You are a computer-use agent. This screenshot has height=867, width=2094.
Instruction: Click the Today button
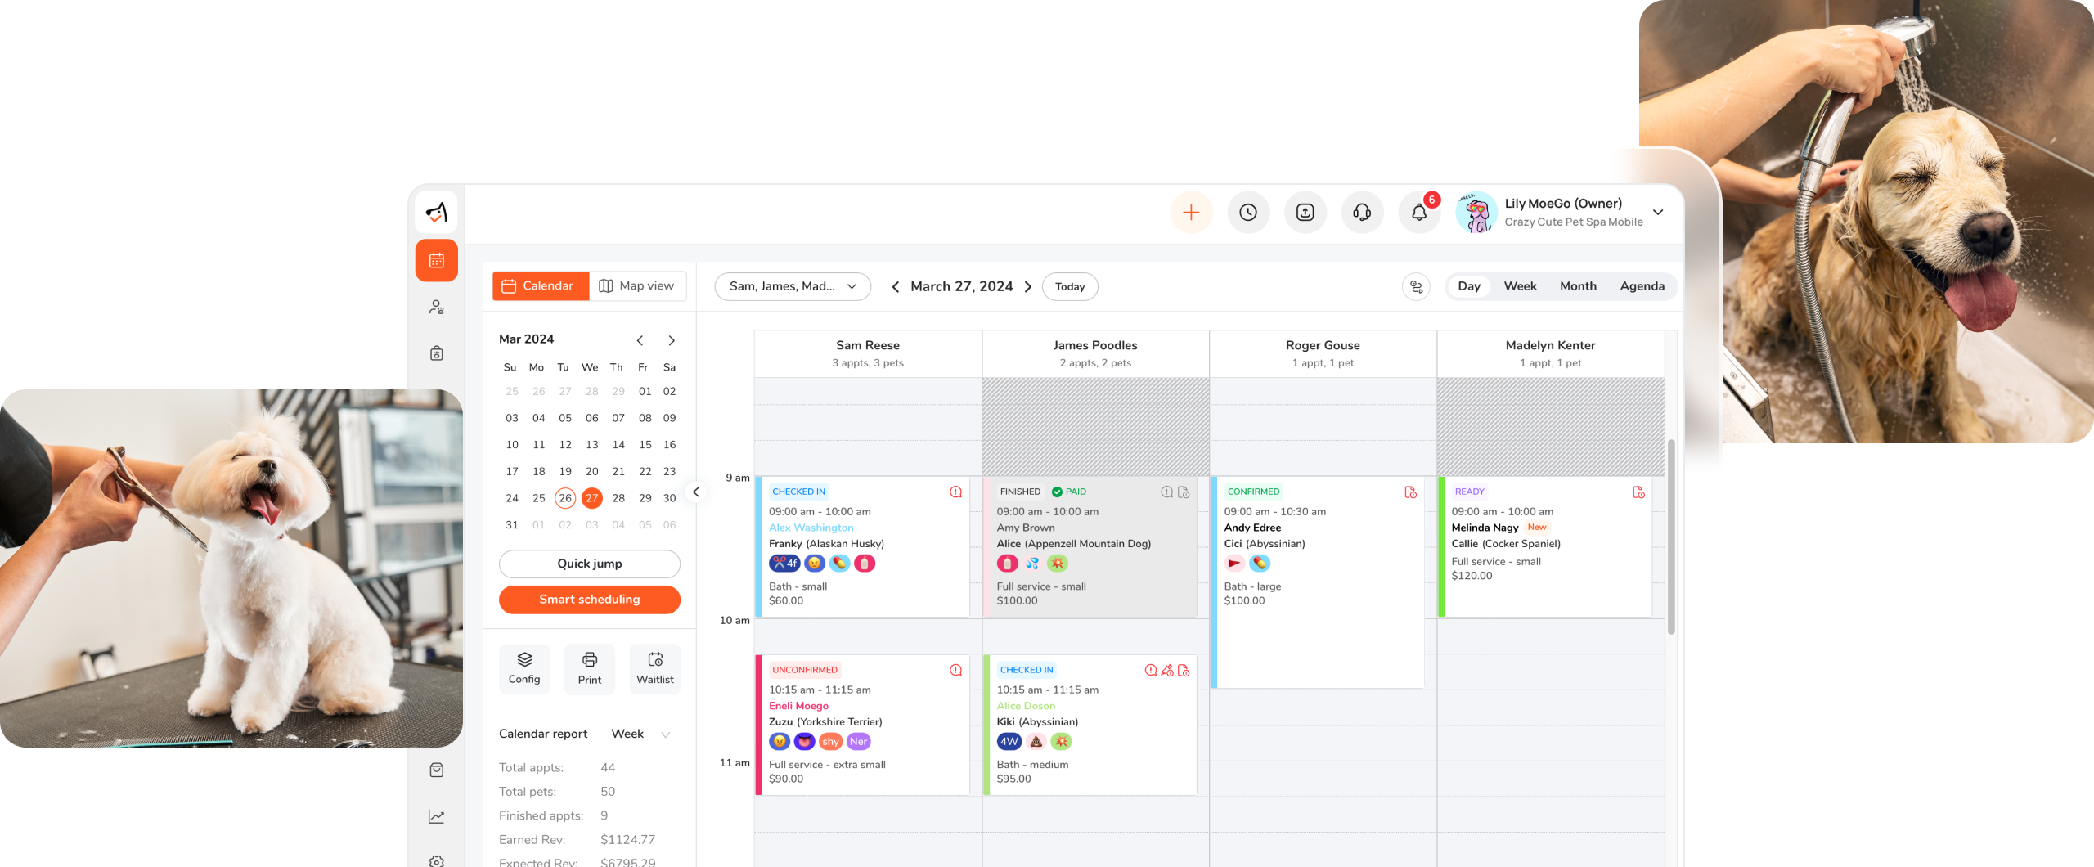coord(1069,287)
